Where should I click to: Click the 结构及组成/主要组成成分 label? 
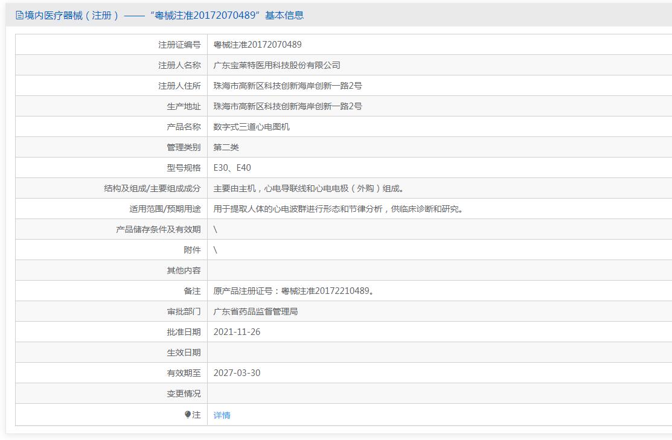point(152,188)
